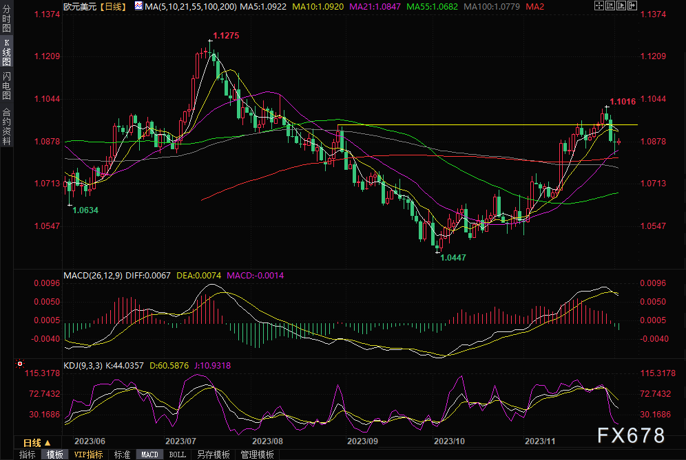
Task: Open the 闪电图 side tab
Action: (6, 86)
